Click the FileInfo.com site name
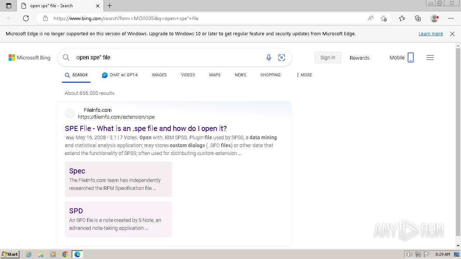461x259 pixels. (98, 110)
